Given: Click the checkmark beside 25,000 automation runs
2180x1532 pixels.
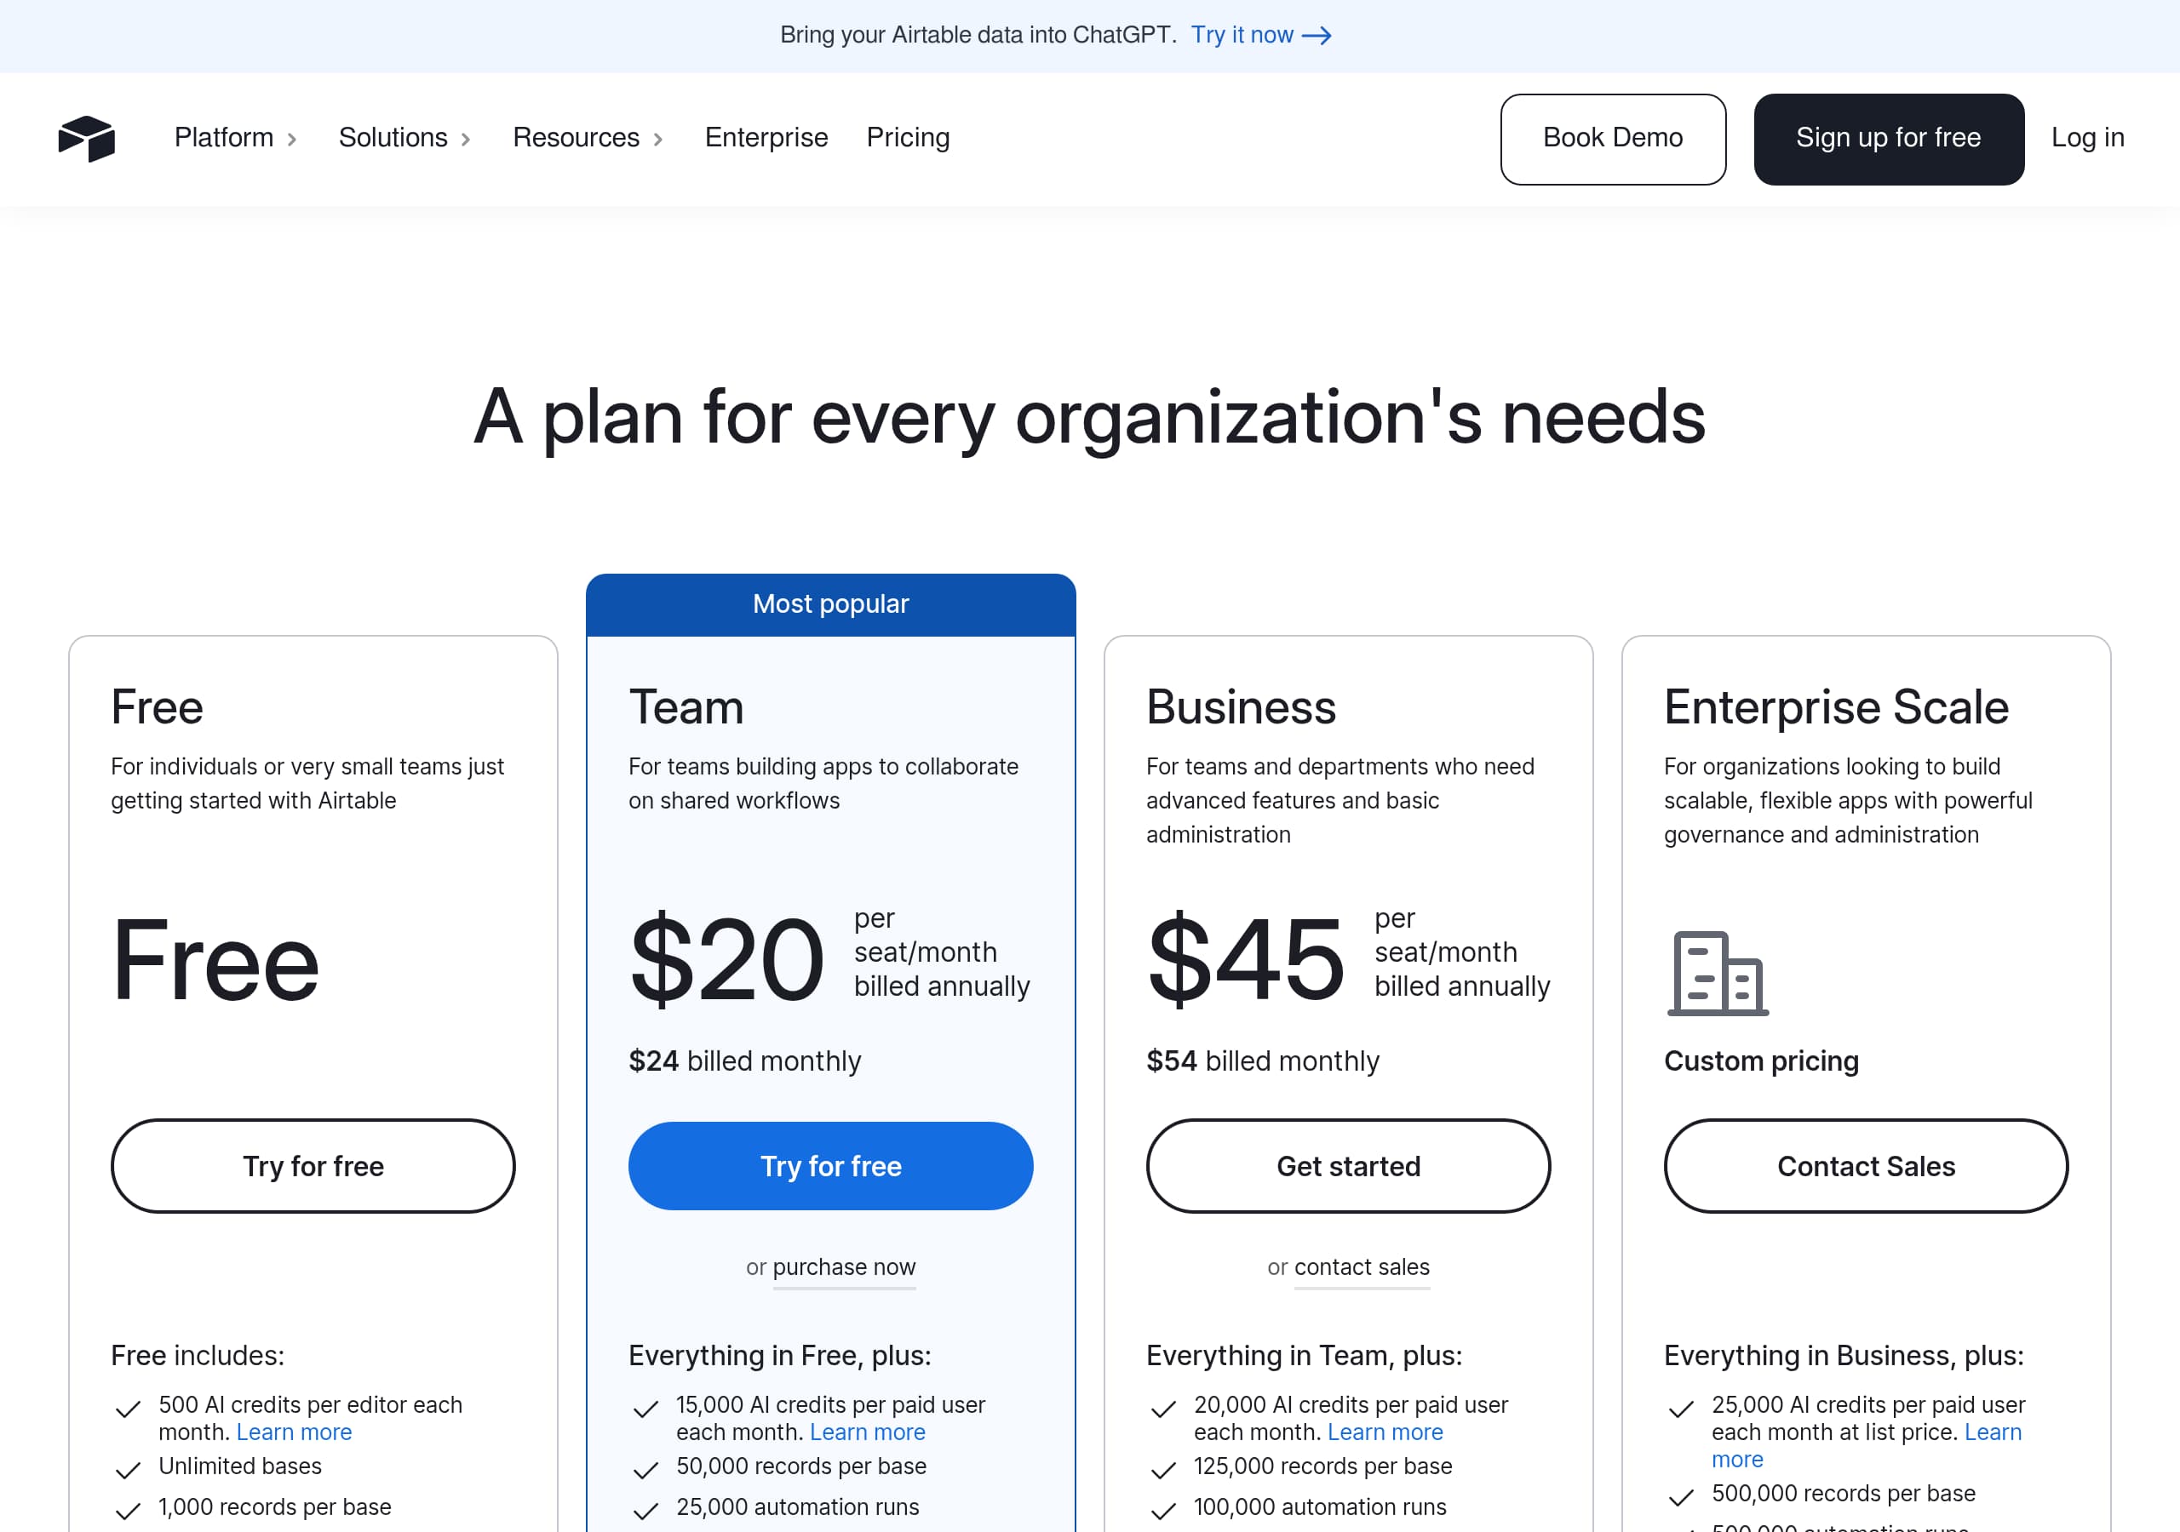Looking at the screenshot, I should point(646,1509).
